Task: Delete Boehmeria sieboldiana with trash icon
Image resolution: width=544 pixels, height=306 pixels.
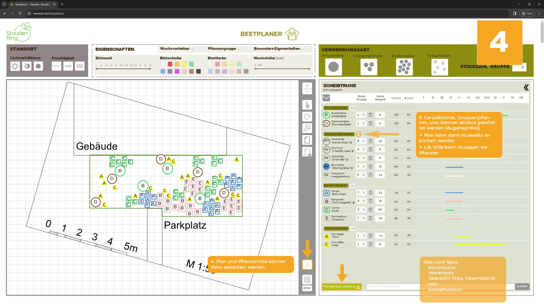Action: click(x=370, y=115)
